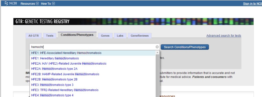The image size is (262, 97).
Task: Select the GeneReviews tab
Action: point(139,36)
